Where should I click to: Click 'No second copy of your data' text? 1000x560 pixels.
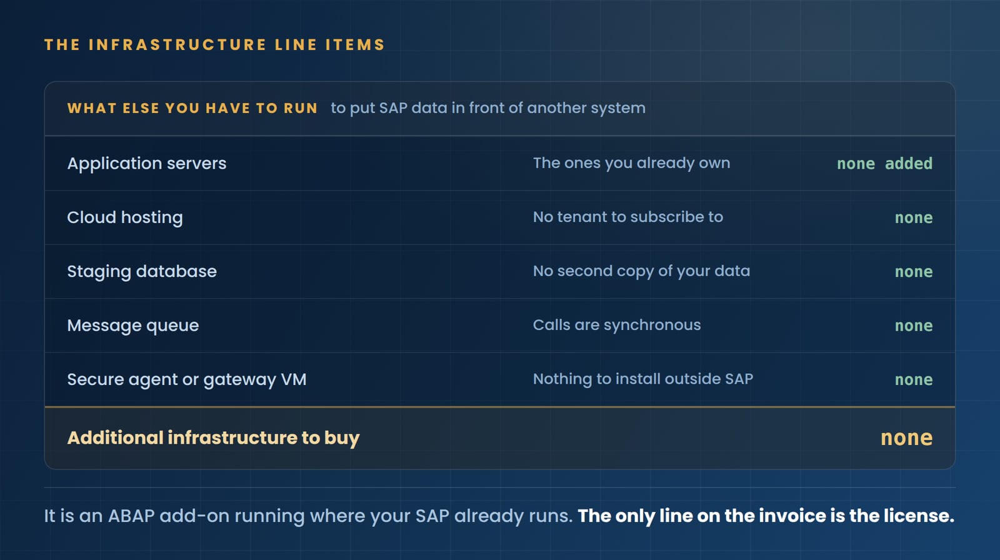coord(641,271)
